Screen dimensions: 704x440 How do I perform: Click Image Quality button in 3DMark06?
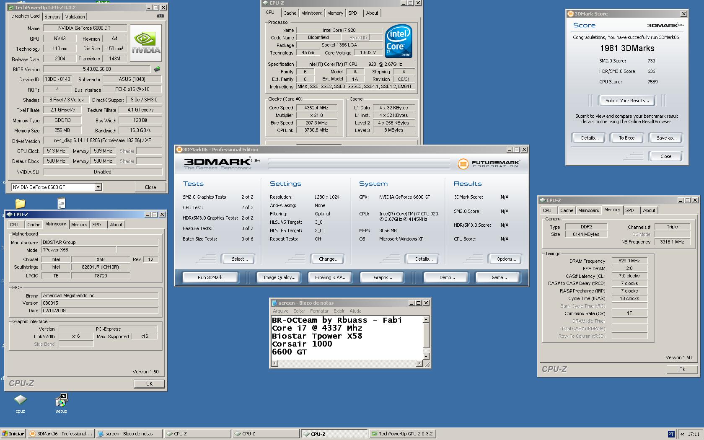pos(279,277)
